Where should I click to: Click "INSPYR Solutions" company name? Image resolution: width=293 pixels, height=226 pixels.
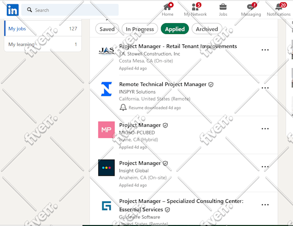click(137, 92)
